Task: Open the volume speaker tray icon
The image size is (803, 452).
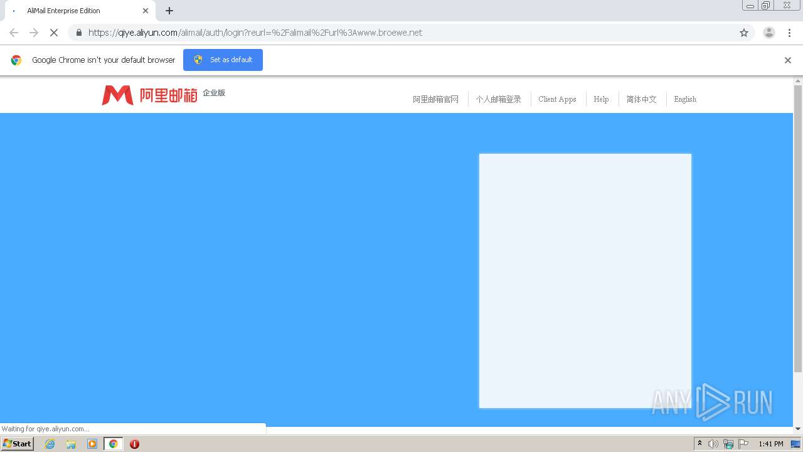Action: point(713,444)
